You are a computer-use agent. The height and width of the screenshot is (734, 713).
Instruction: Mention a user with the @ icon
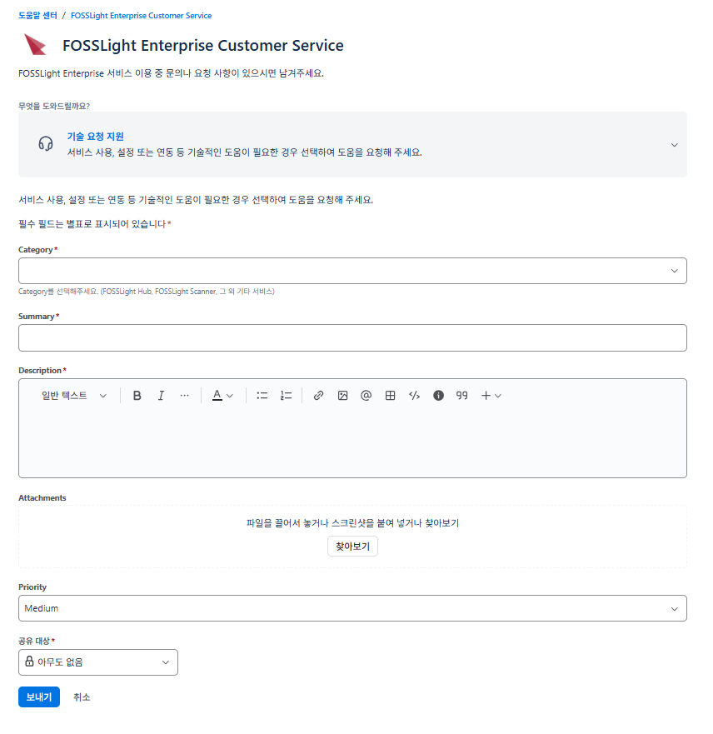pos(366,396)
